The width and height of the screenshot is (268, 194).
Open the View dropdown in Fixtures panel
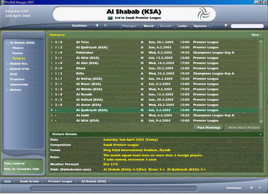(256, 35)
